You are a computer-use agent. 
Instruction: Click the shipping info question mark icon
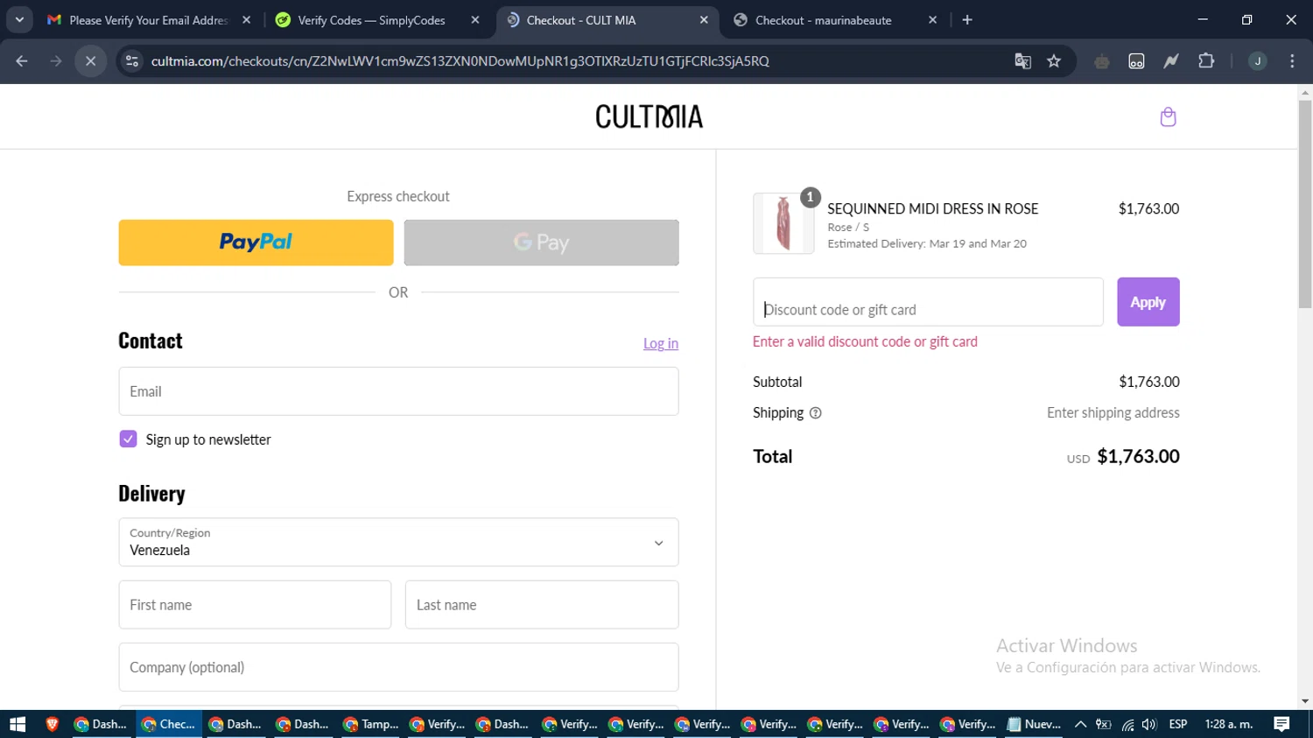click(815, 413)
